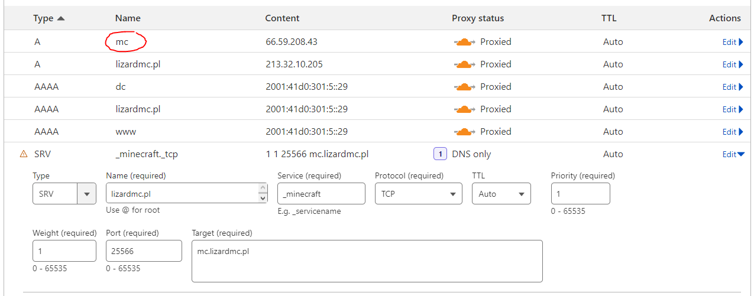This screenshot has width=754, height=296.
Task: Click the Port field showing 25566
Action: 143,251
